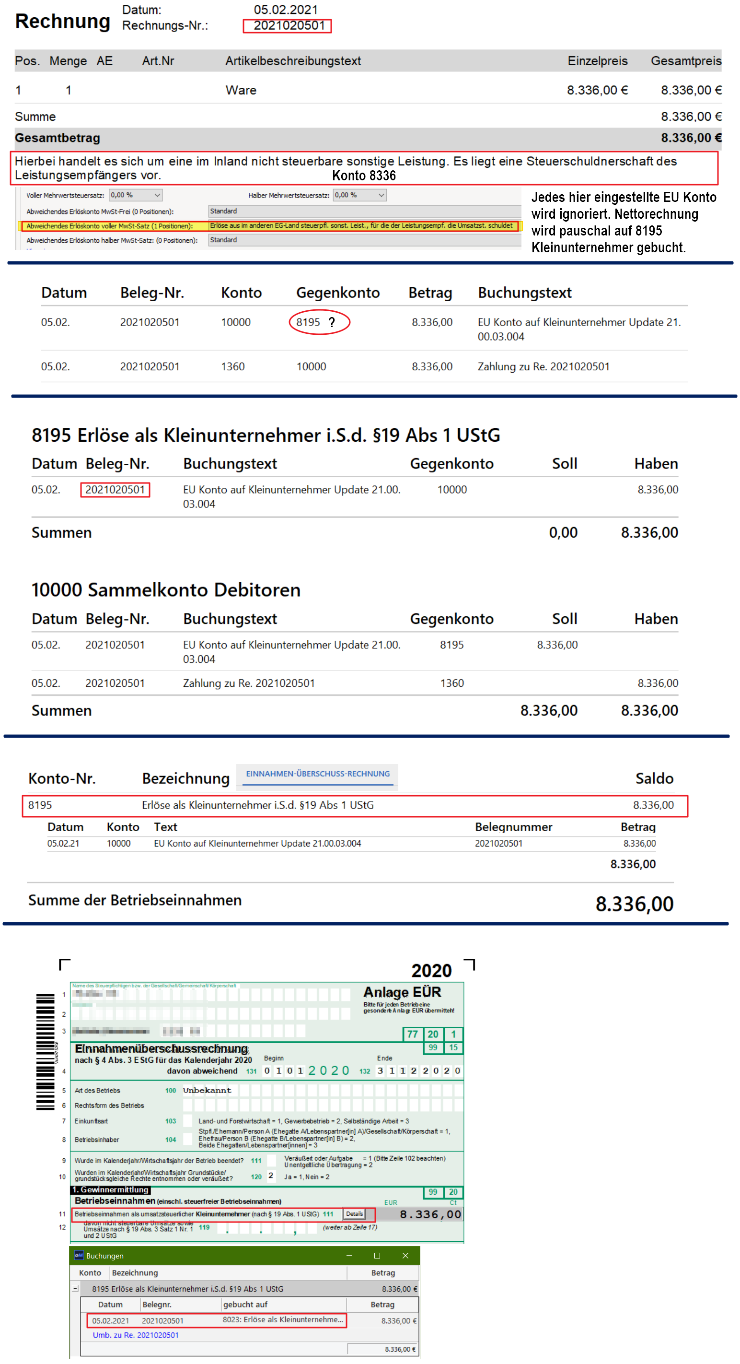Click field 120 containing value 2
Image resolution: width=740 pixels, height=1364 pixels.
[271, 1176]
